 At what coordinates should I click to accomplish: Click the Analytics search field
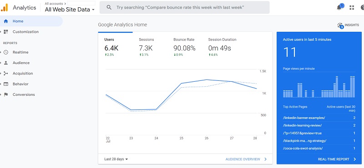[185, 7]
